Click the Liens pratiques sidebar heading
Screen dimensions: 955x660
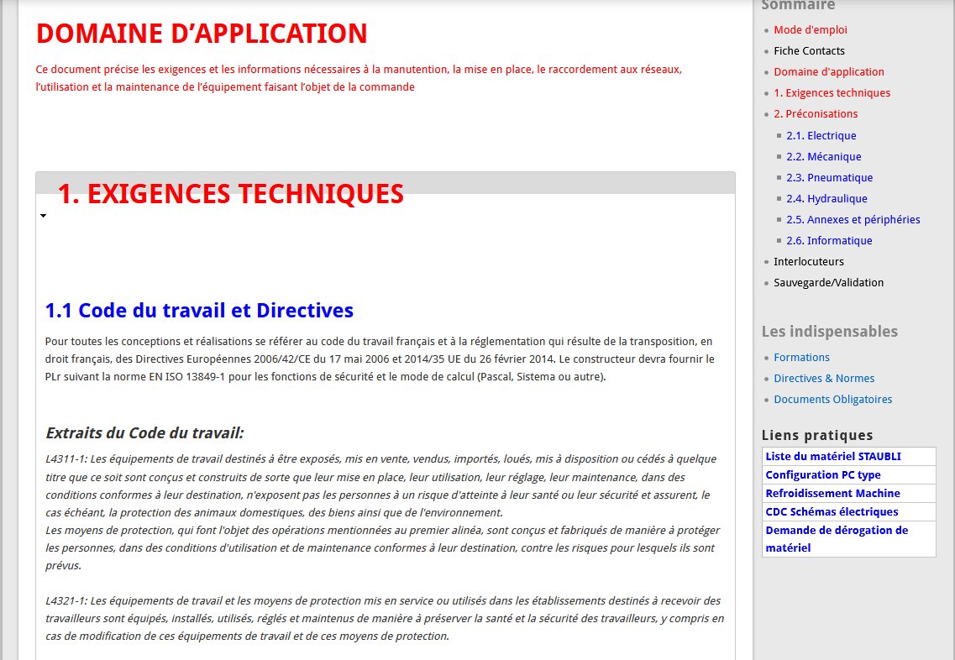[x=816, y=435]
